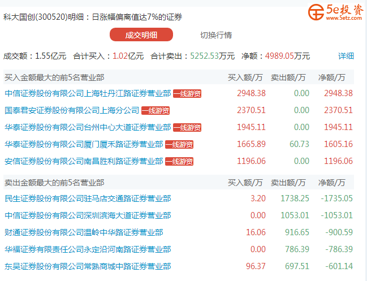
Task: Click buy amount 1196.06 in 买入额 column
Action: (x=251, y=161)
